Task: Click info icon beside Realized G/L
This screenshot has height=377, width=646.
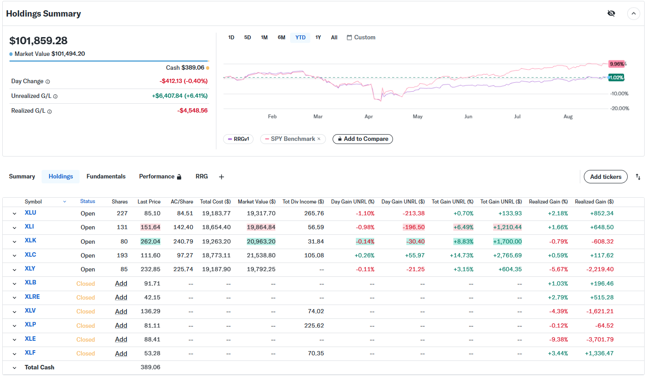Action: pyautogui.click(x=50, y=111)
